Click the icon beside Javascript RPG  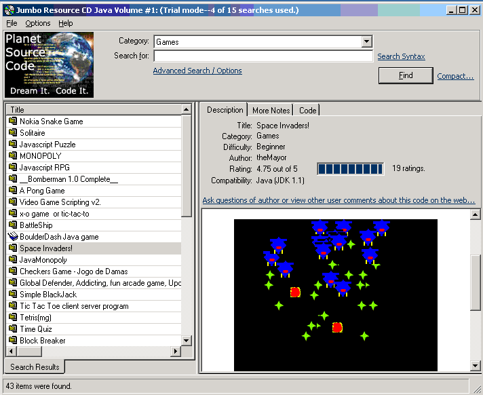[x=13, y=168]
